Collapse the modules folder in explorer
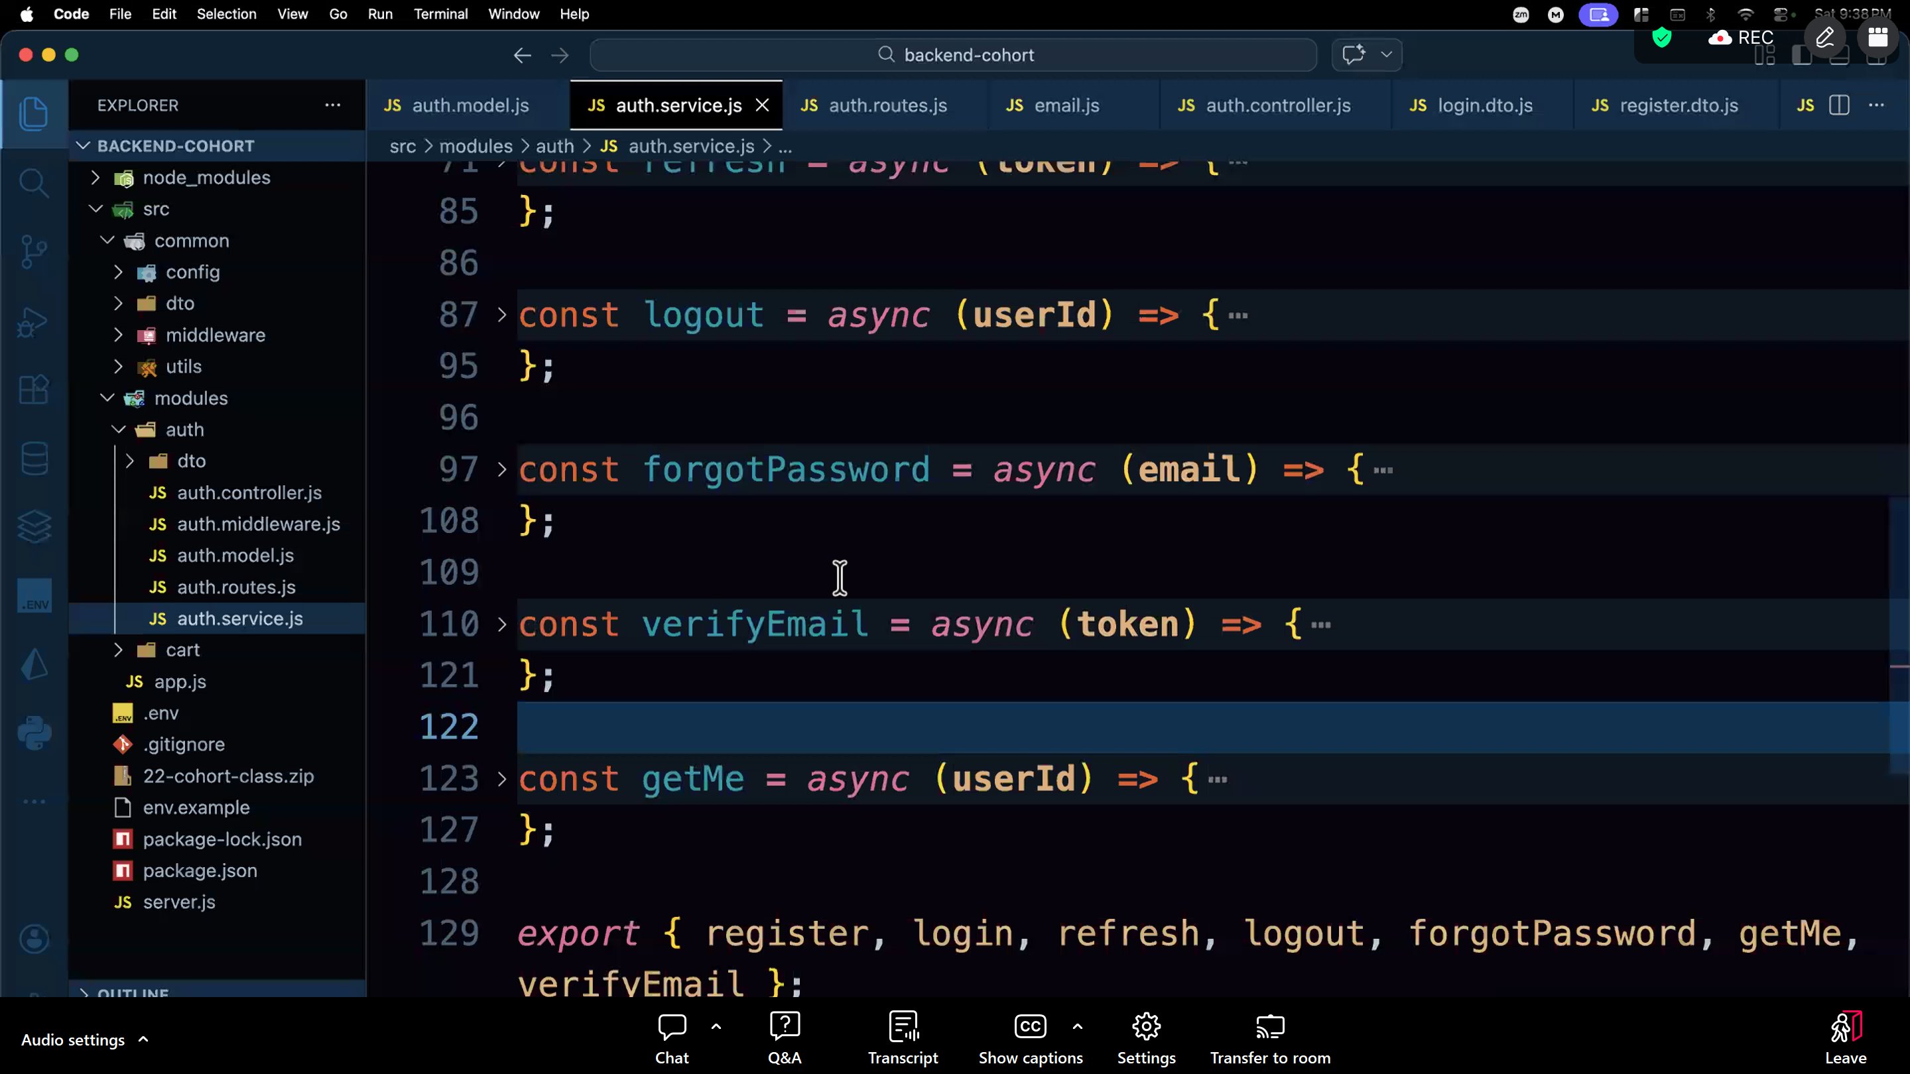1910x1074 pixels. (x=107, y=398)
